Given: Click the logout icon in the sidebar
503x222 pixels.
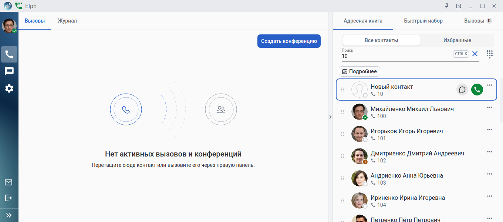Looking at the screenshot, I should click(9, 198).
